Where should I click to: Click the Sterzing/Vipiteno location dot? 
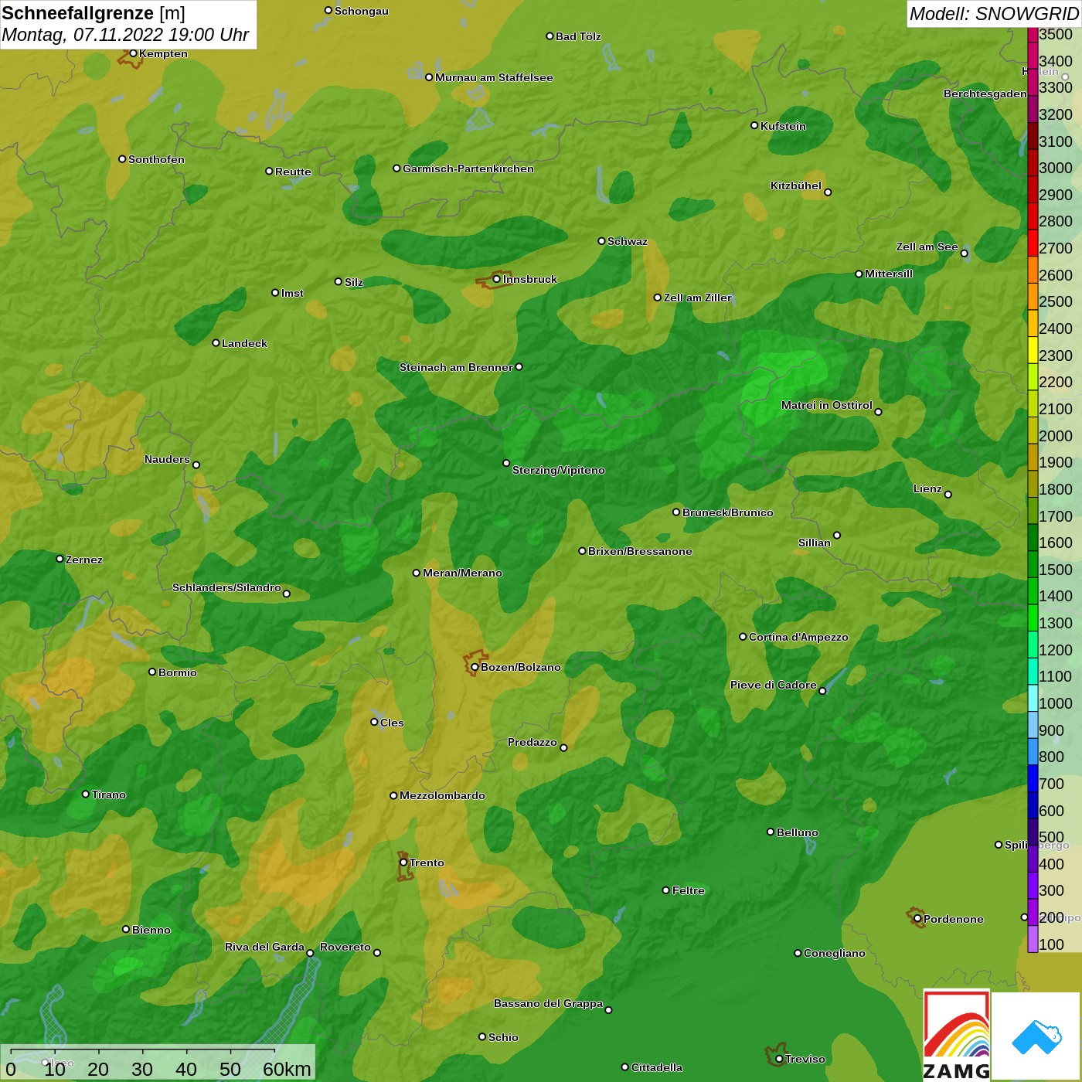(x=506, y=463)
